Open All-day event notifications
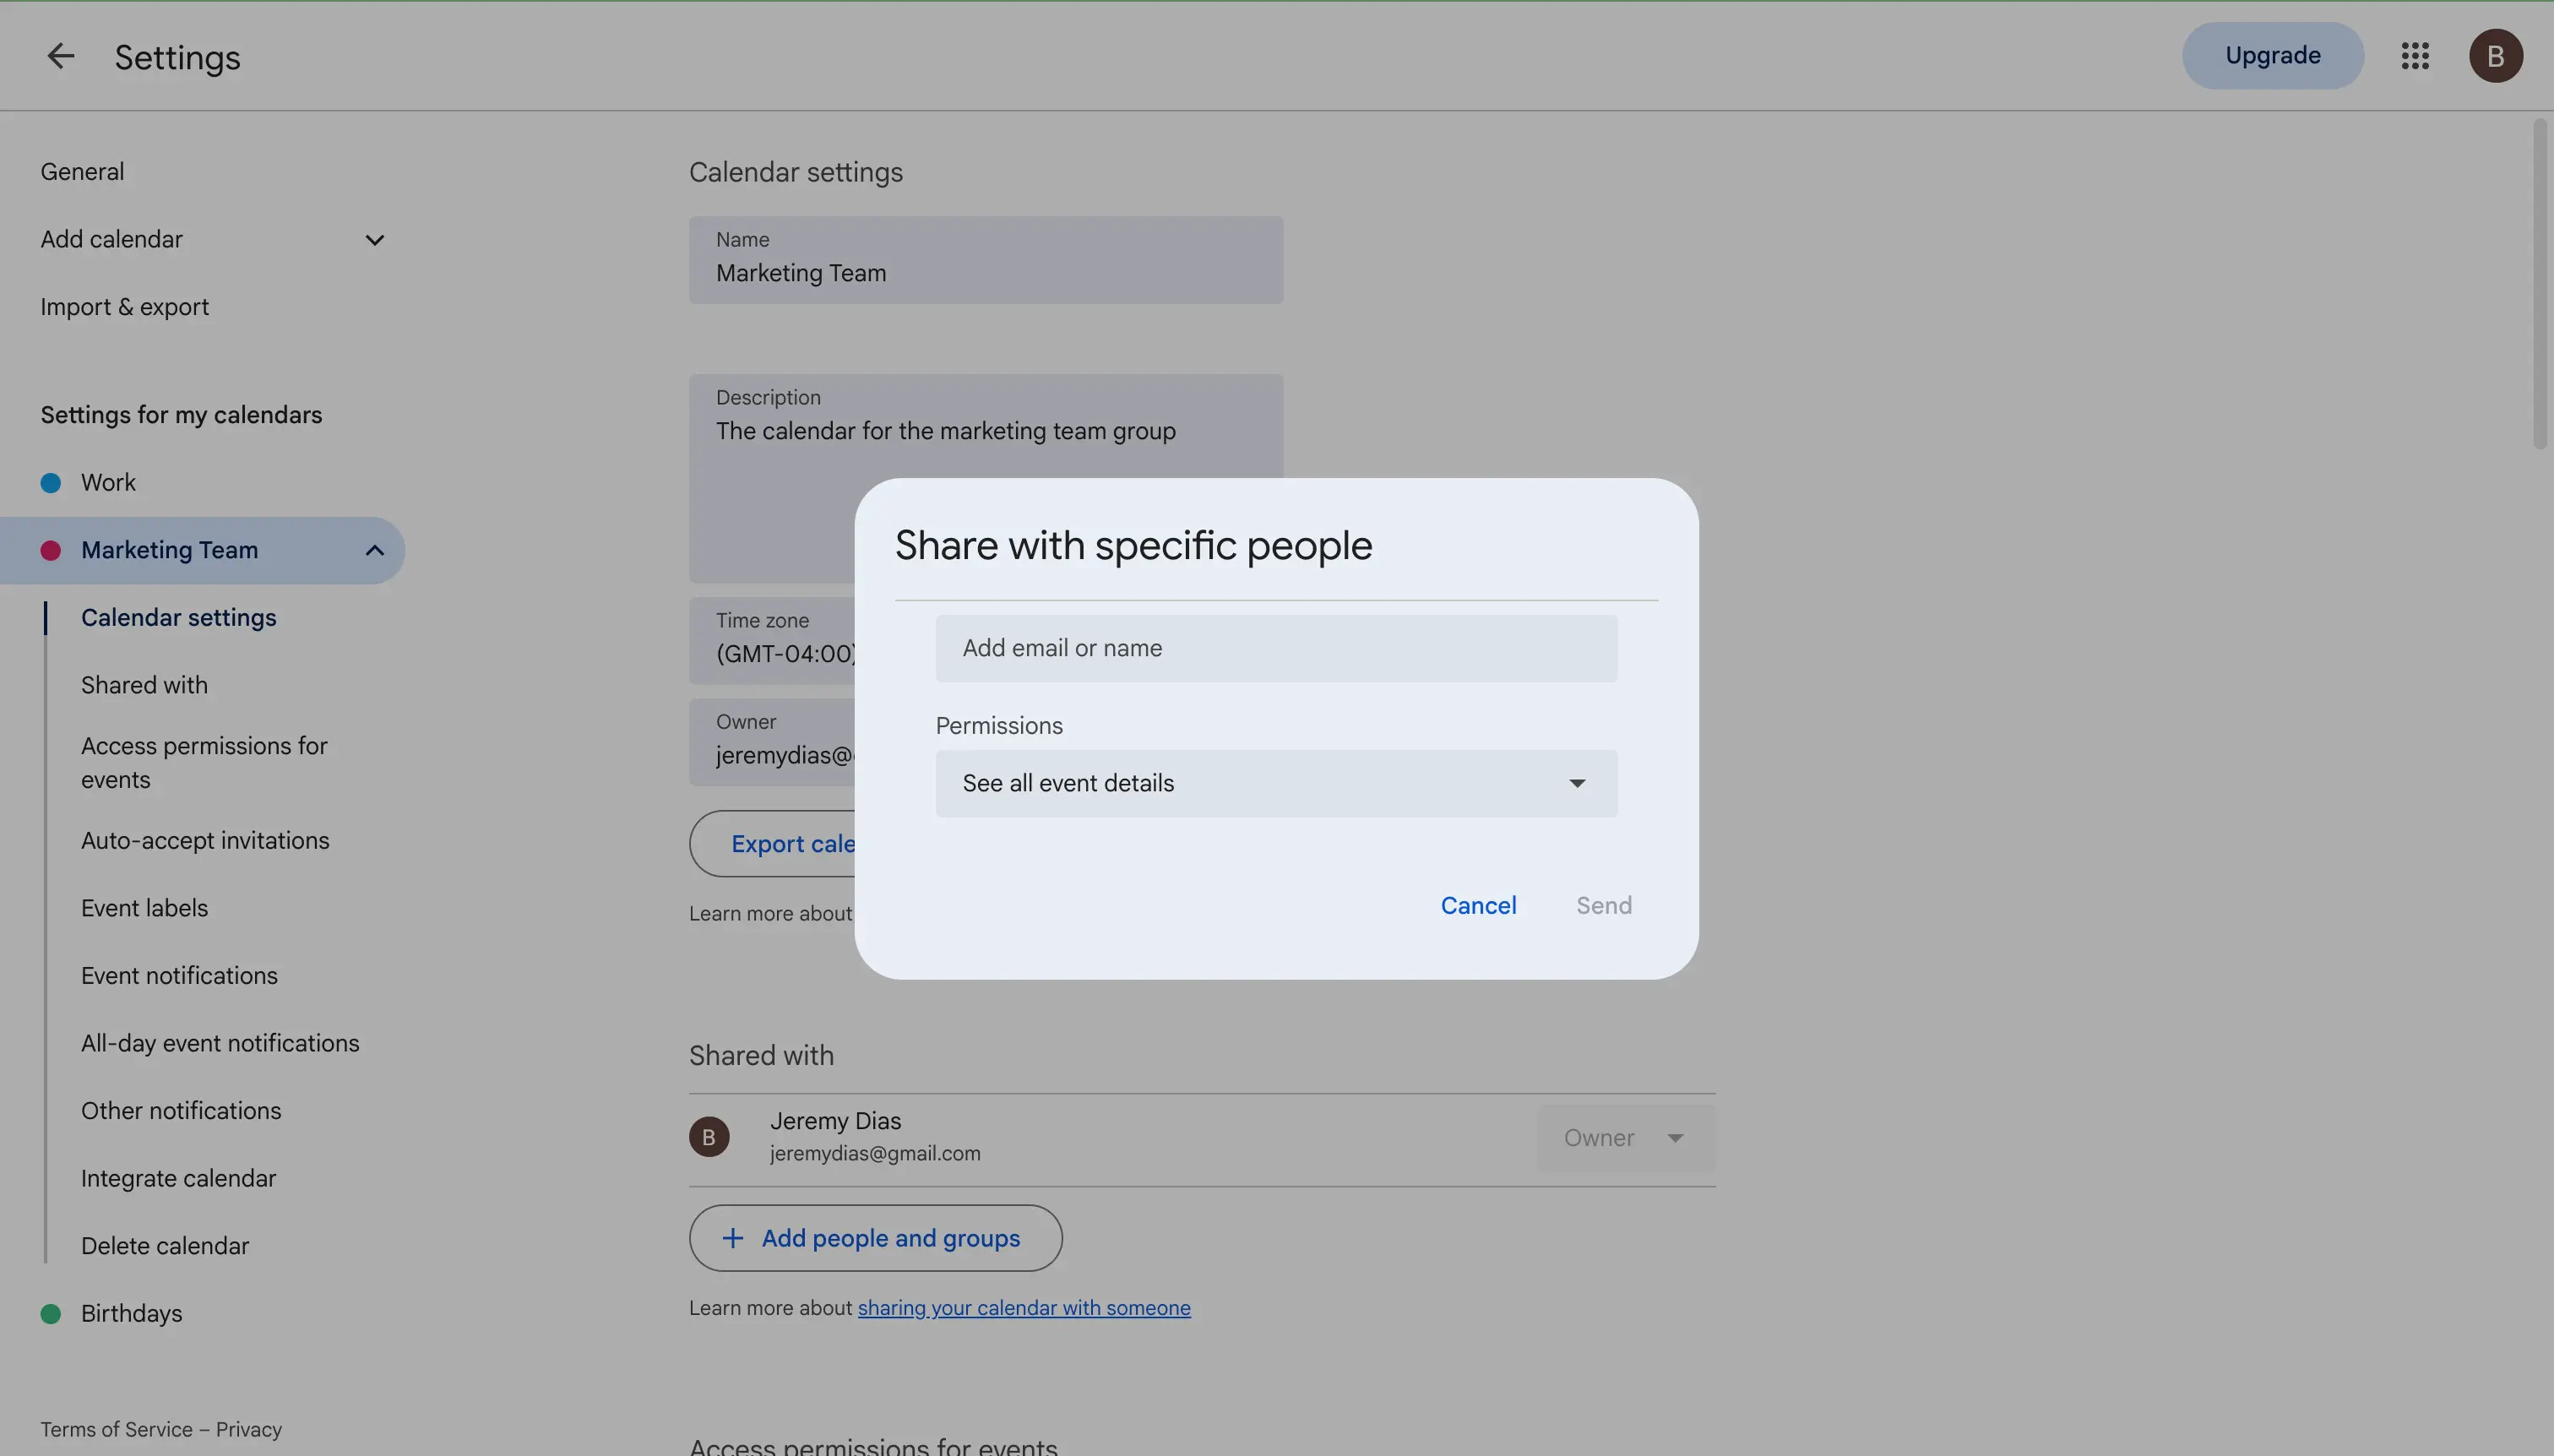Screen dimensions: 2554x1456 pos(220,1044)
